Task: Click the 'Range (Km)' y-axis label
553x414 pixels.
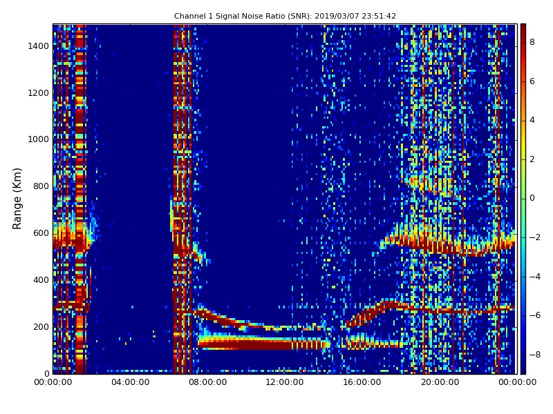Action: coord(17,199)
